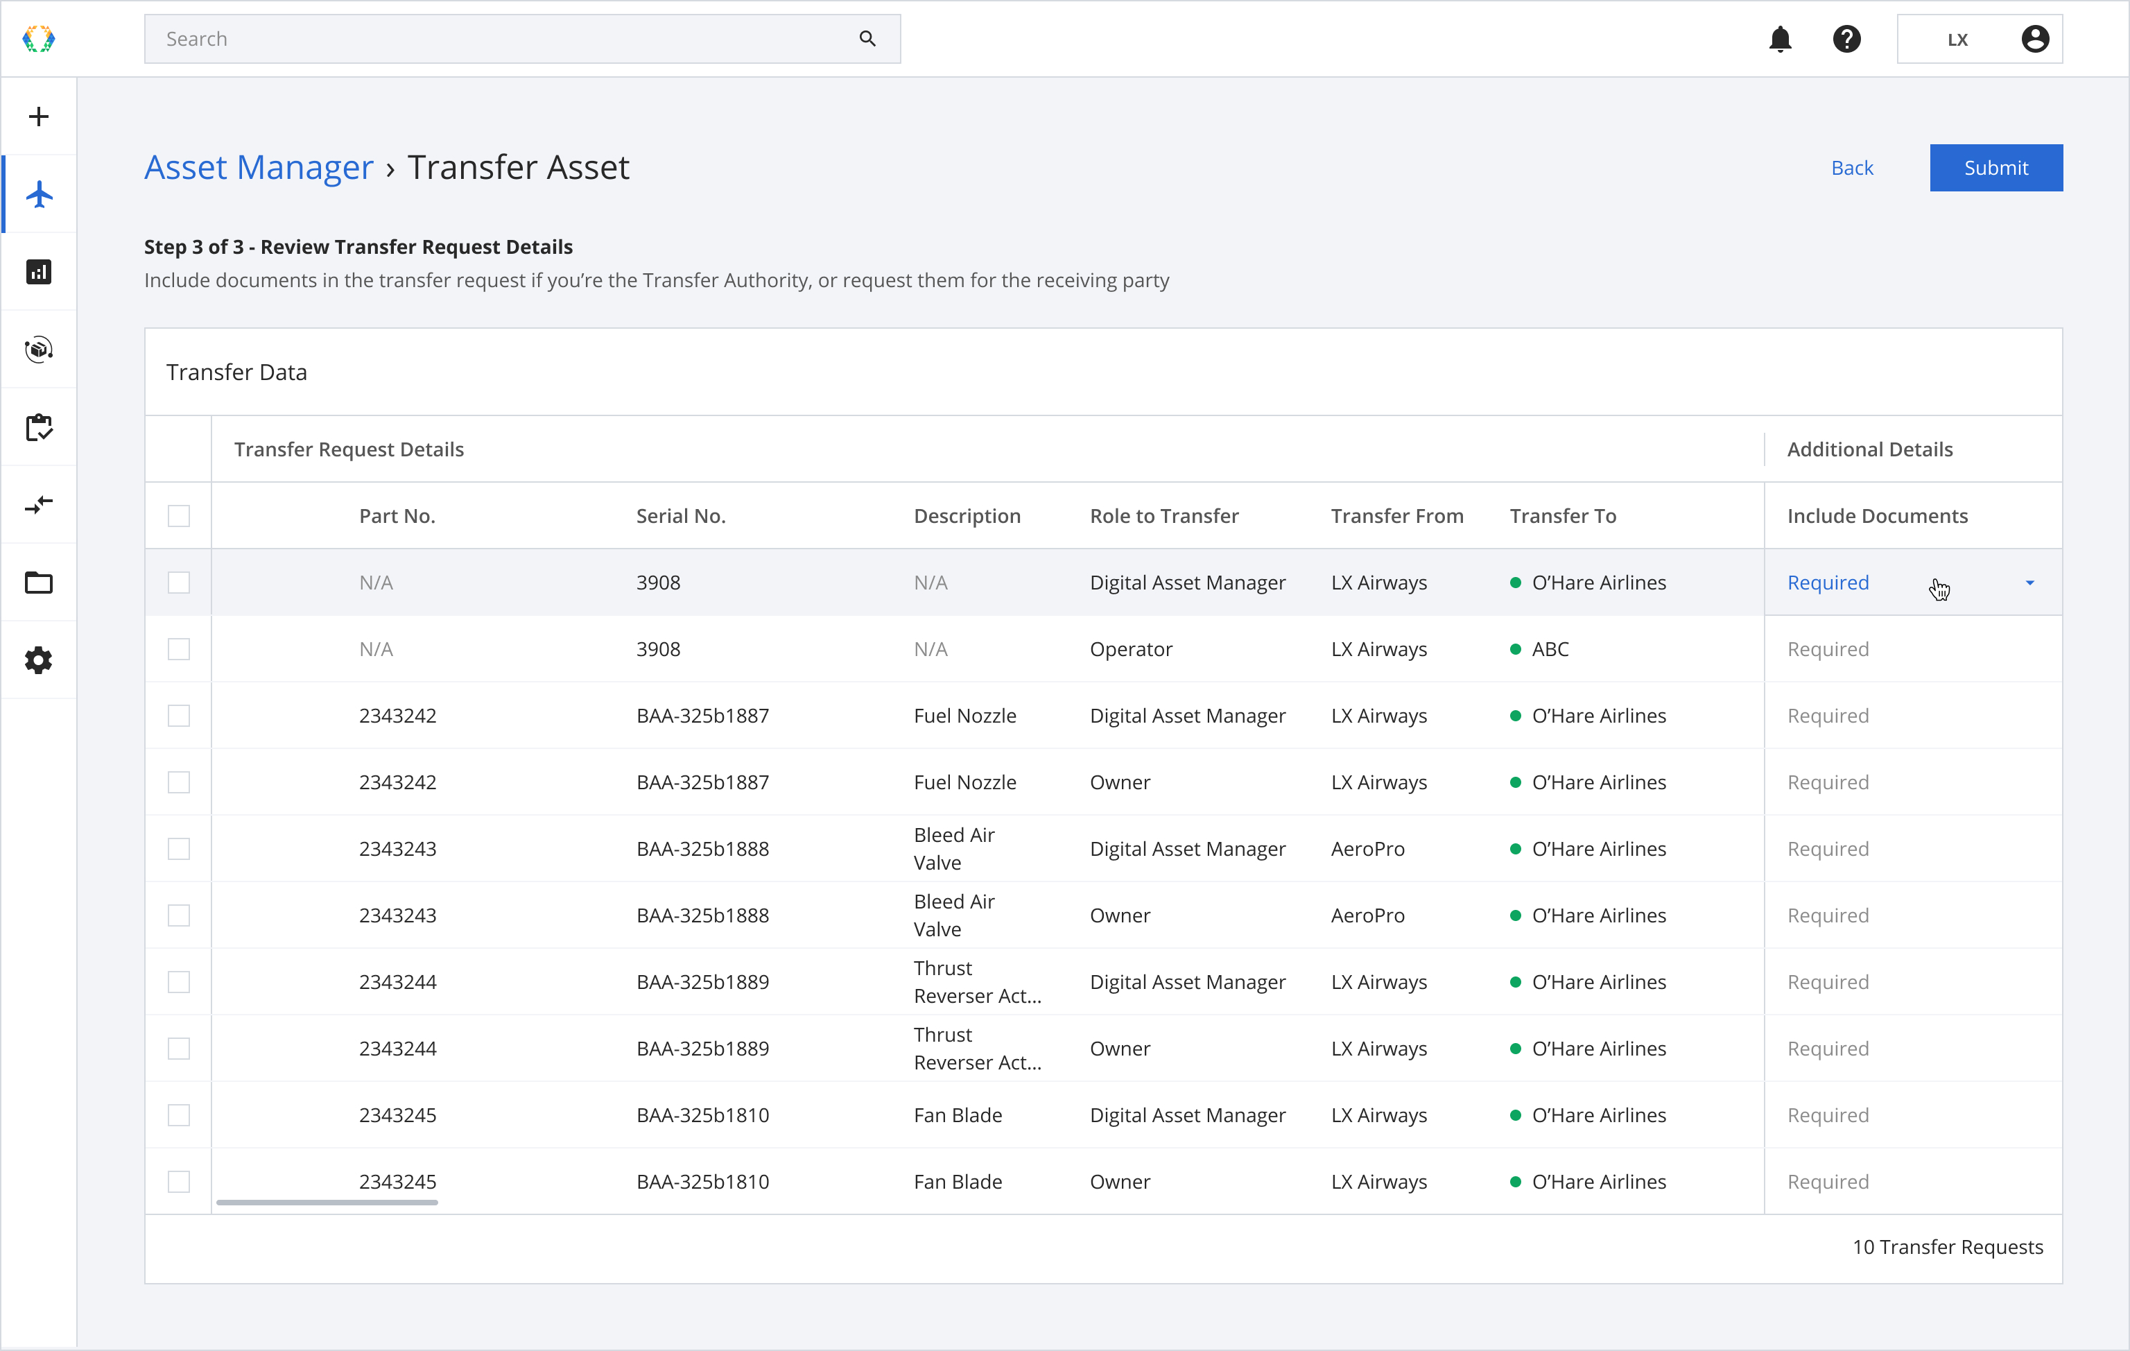Open the settings gear sidebar icon
Viewport: 2130px width, 1351px height.
[x=39, y=660]
